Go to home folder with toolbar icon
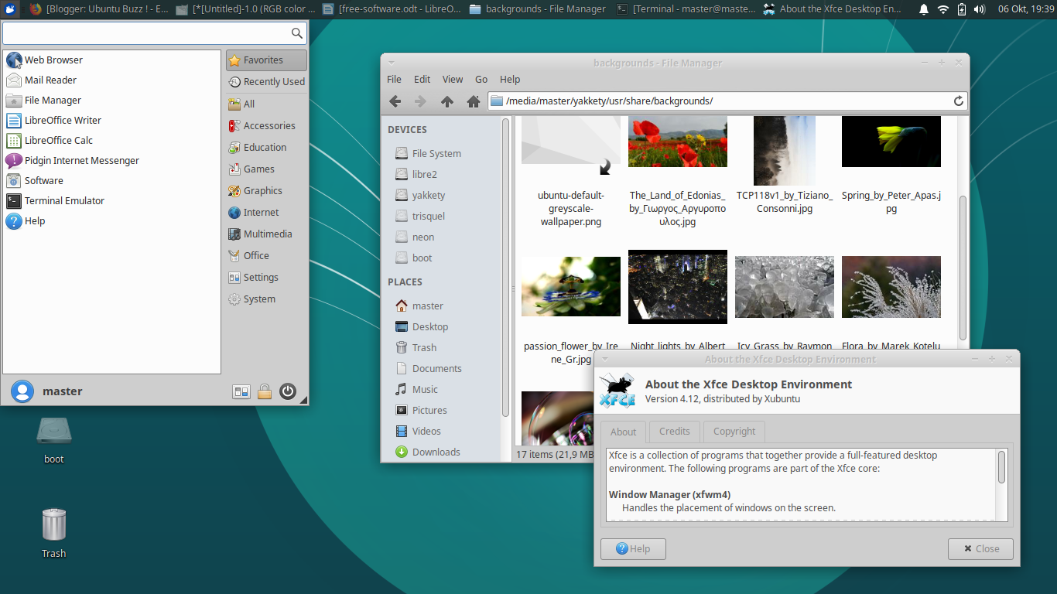Image resolution: width=1057 pixels, height=594 pixels. 474,101
